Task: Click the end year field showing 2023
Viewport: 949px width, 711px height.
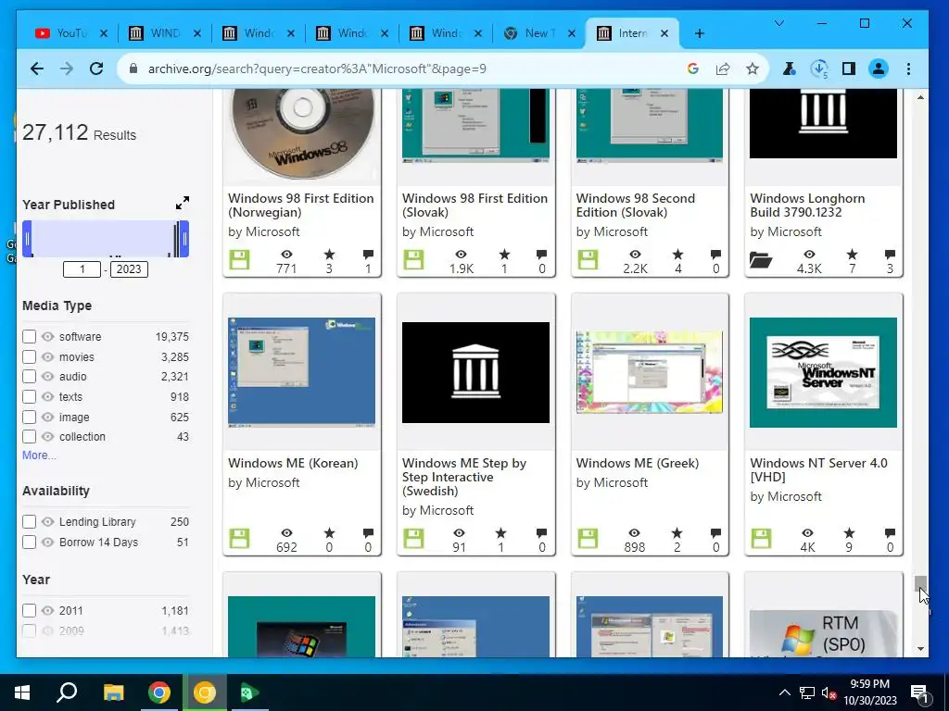Action: point(129,269)
